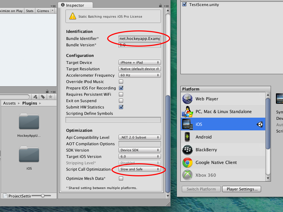Click the Bundle Version input field

(x=139, y=45)
